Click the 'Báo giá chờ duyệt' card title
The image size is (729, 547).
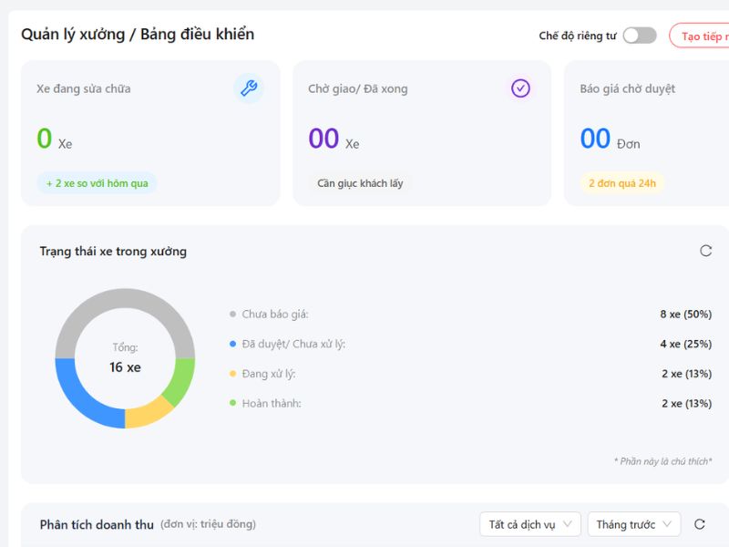pyautogui.click(x=627, y=88)
